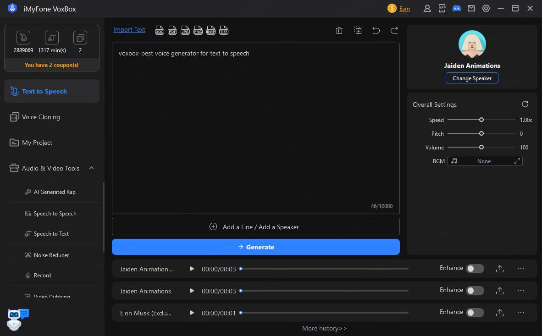
Task: Play the Elon Musk audio
Action: 192,313
